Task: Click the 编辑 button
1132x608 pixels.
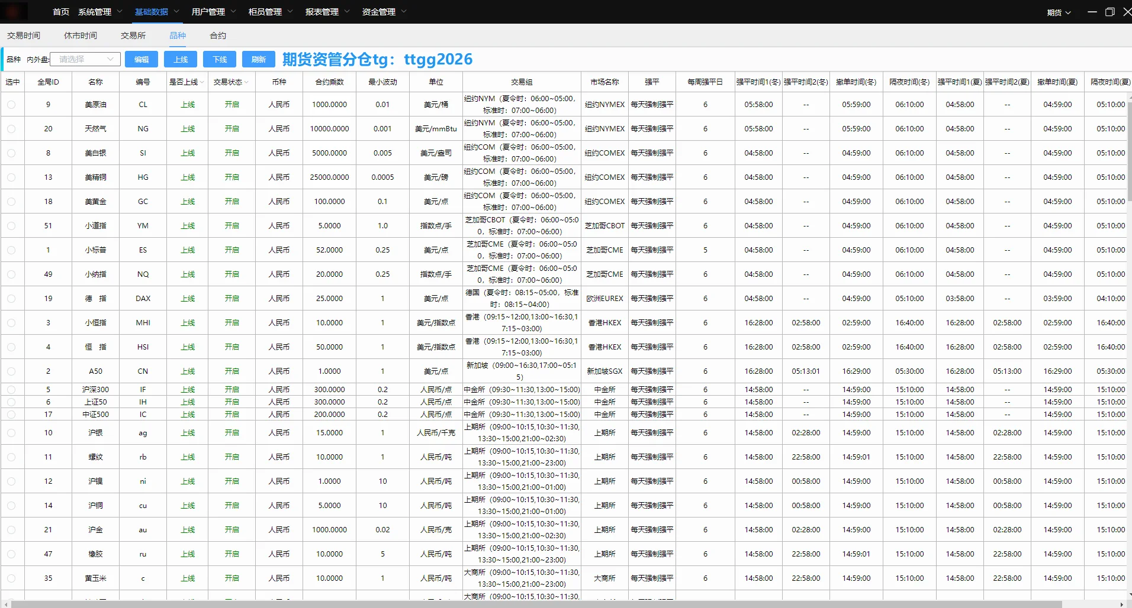Action: (141, 59)
